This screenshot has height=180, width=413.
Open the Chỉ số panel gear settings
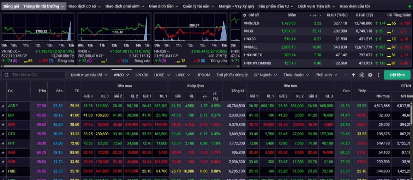tap(245, 15)
